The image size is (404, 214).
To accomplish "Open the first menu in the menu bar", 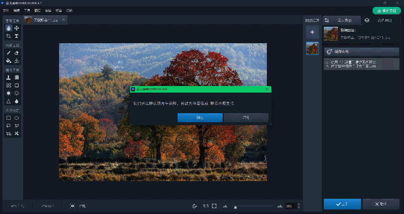I will click(6, 11).
